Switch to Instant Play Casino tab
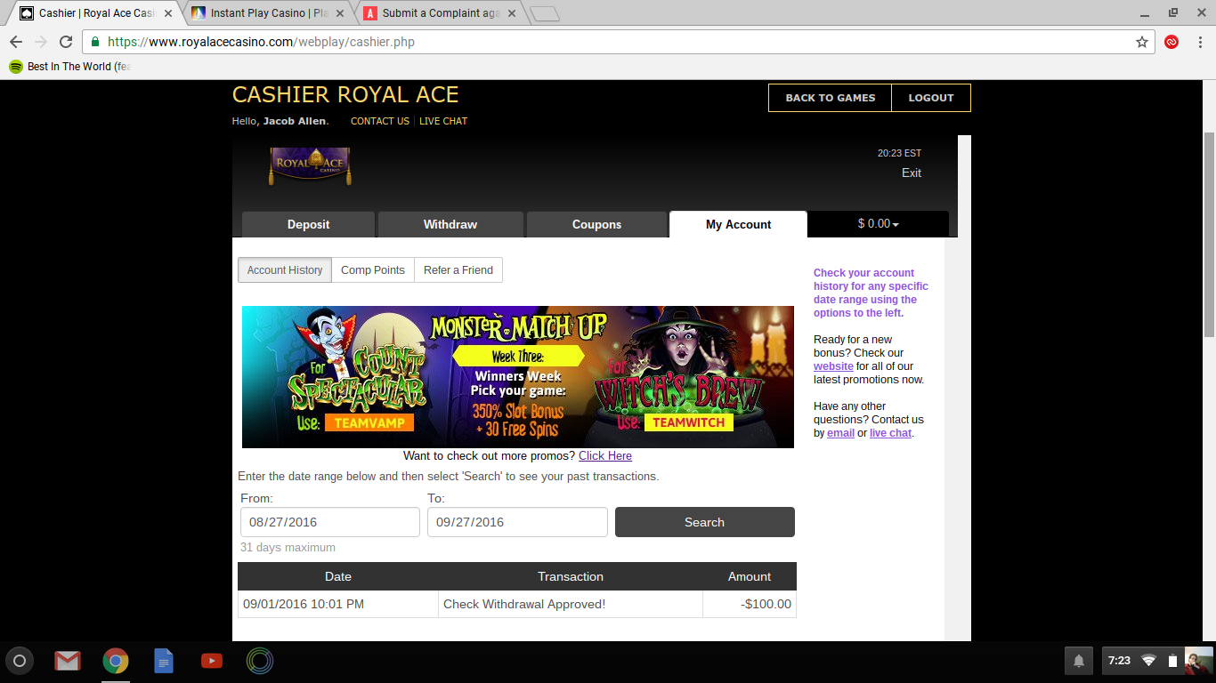 (269, 13)
